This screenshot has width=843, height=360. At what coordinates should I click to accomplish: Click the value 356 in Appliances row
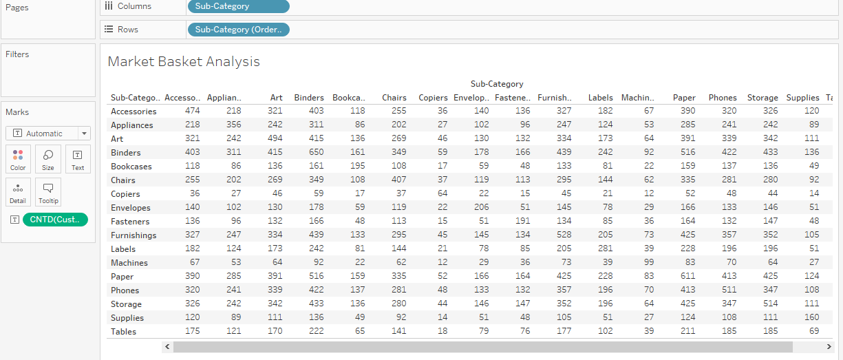[x=234, y=125]
